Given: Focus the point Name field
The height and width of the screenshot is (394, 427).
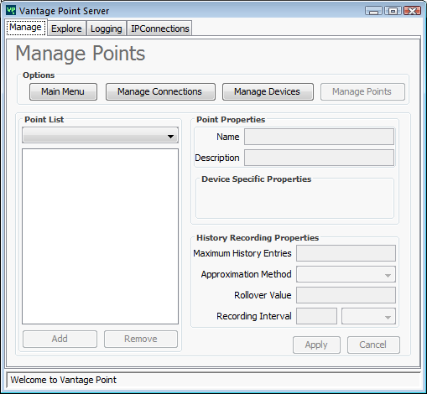Looking at the screenshot, I should 319,137.
